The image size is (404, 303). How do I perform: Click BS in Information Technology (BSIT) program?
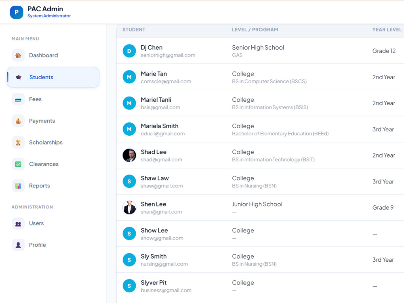pyautogui.click(x=273, y=160)
